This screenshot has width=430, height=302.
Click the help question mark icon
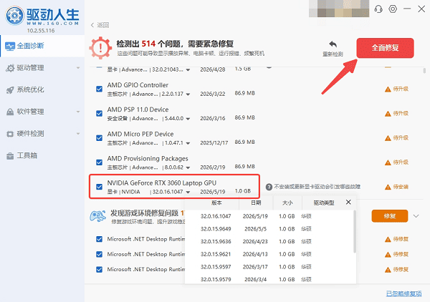(269, 187)
